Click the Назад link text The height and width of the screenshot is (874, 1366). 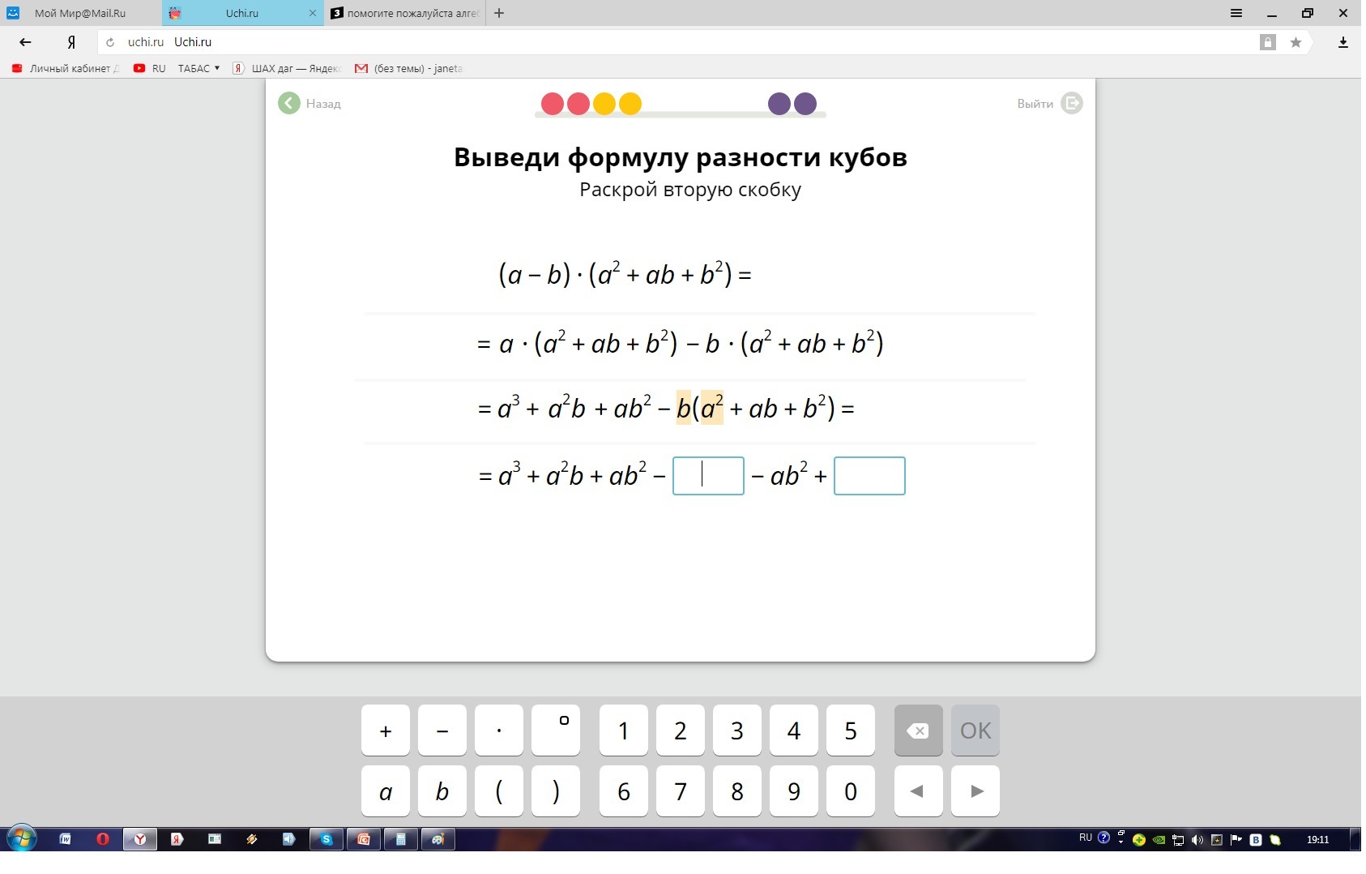click(323, 104)
